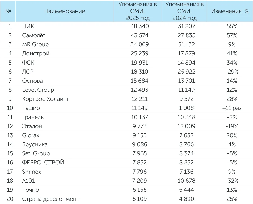253x204 pixels.
Task: Select the "Упоминания в СМИ, 2025 год" header
Action: (137, 11)
